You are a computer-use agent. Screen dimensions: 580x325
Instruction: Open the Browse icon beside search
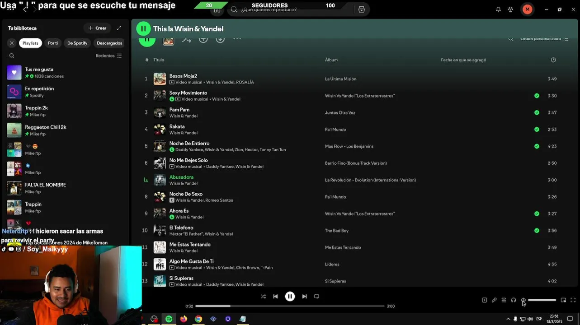click(362, 9)
